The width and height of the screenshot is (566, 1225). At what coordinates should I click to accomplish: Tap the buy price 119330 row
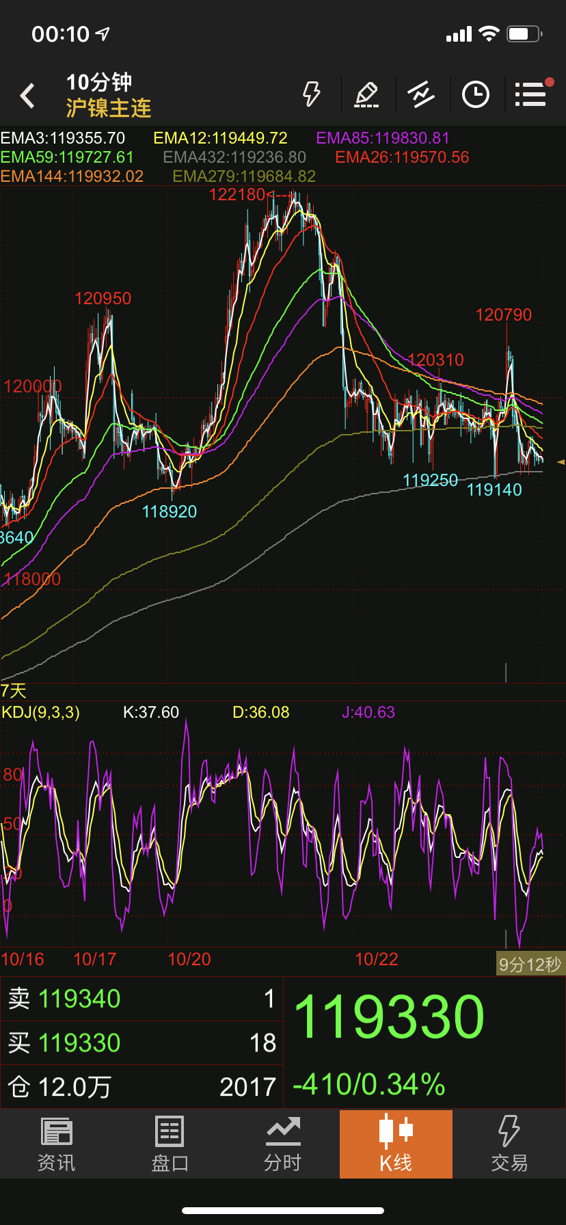[x=141, y=1043]
